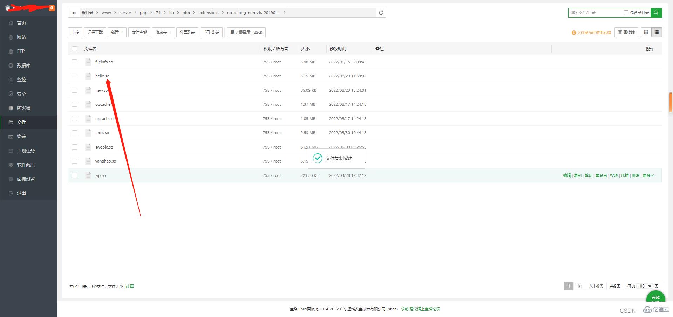The width and height of the screenshot is (673, 317).
Task: Click 剪切 for zip.so
Action: pos(589,175)
